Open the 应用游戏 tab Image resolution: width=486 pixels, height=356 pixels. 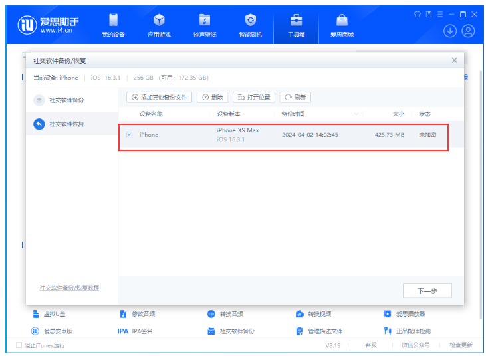click(x=159, y=26)
